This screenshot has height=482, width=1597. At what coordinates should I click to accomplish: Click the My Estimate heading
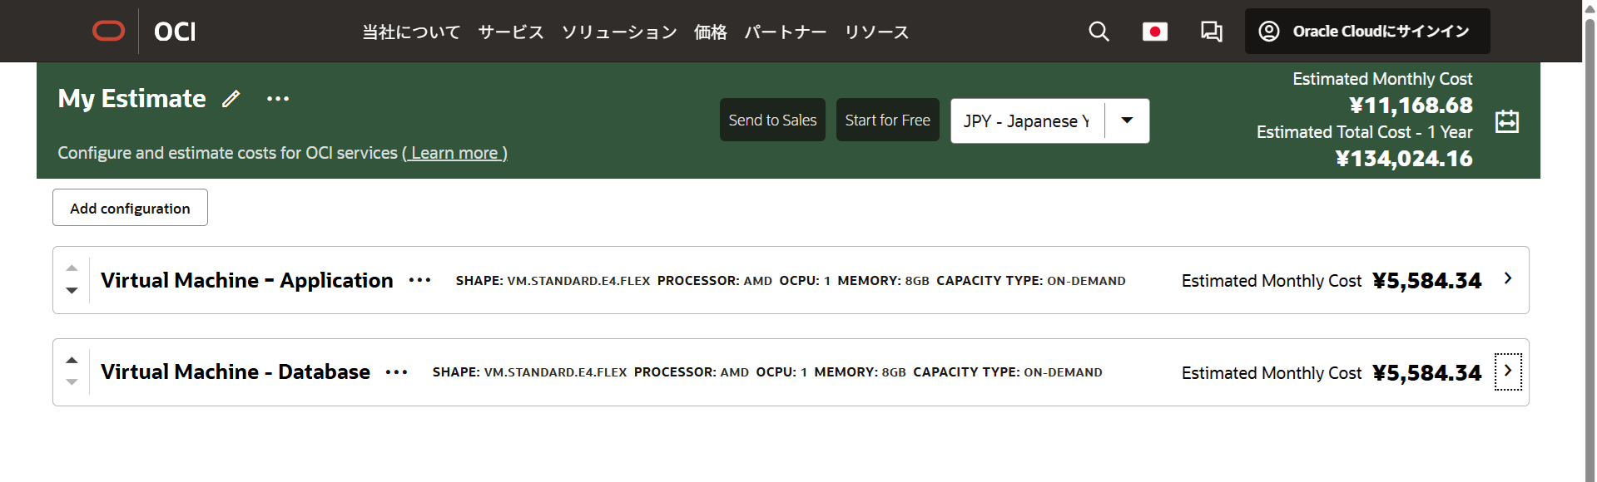point(131,99)
